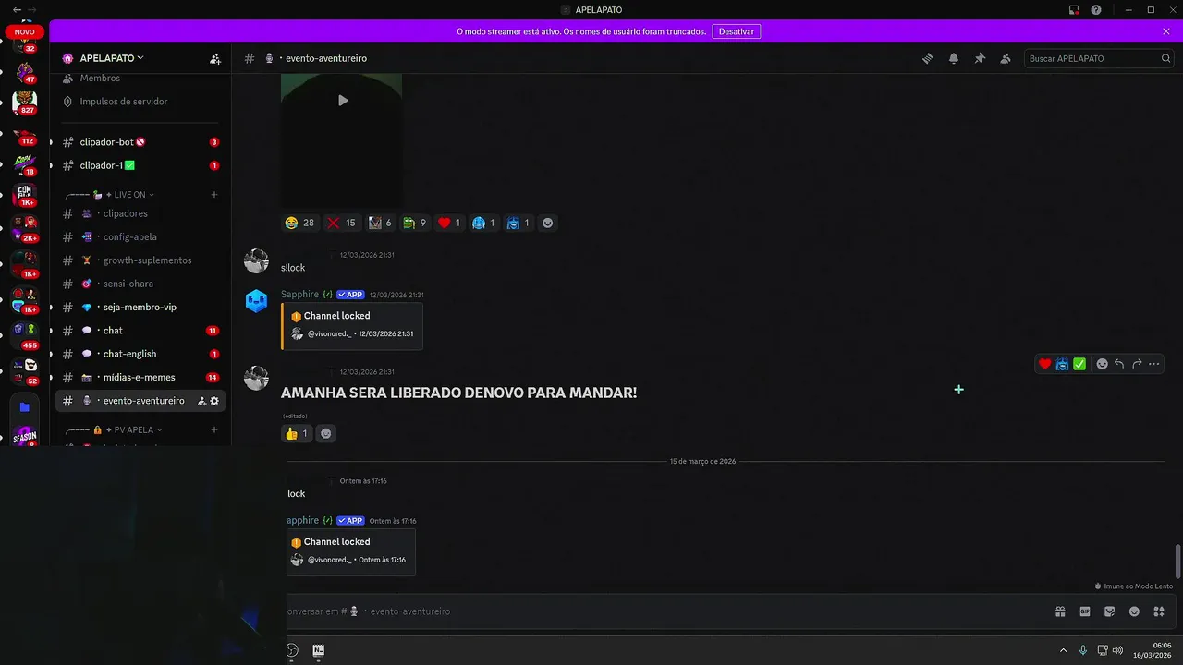Open the emoji picker in message bar
Screen dimensions: 1183x665
click(1134, 611)
